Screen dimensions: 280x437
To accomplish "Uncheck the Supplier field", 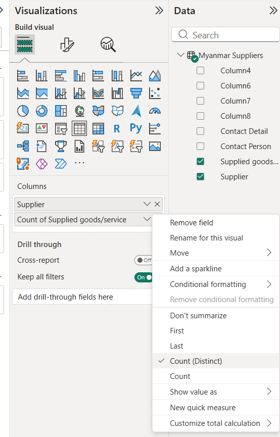I will [x=200, y=176].
